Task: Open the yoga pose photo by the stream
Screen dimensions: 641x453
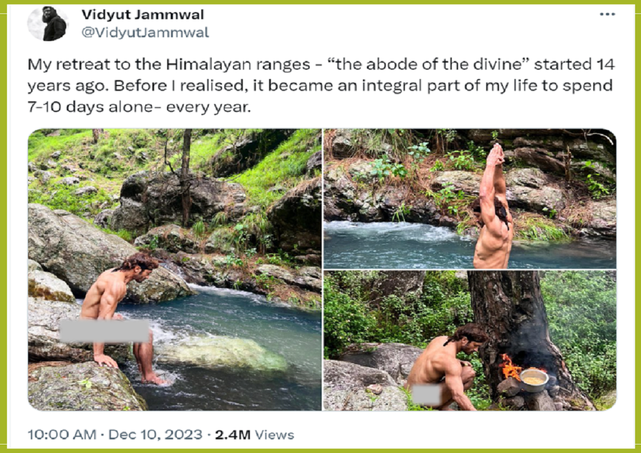Action: 470,198
